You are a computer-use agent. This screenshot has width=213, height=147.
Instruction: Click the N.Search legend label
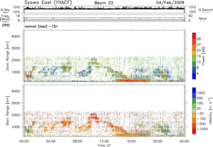tap(206, 10)
